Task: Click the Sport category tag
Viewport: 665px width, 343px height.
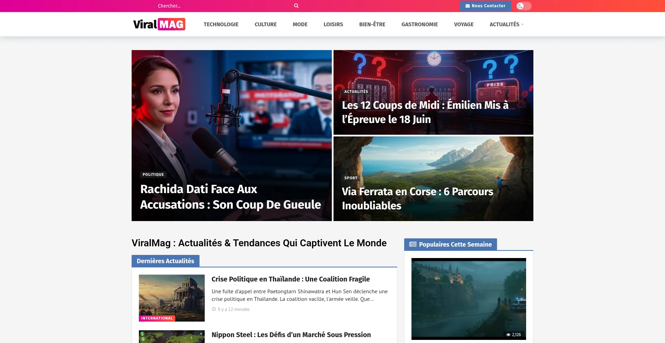Action: 351,178
